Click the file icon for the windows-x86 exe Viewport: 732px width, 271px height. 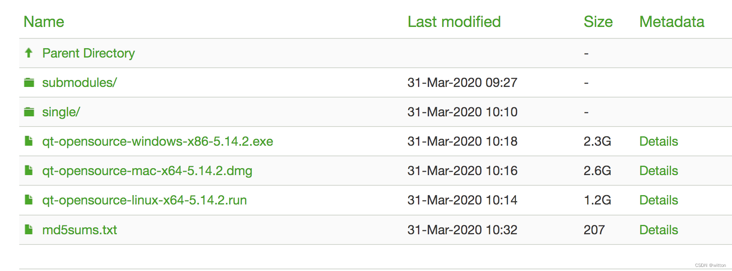[x=29, y=141]
